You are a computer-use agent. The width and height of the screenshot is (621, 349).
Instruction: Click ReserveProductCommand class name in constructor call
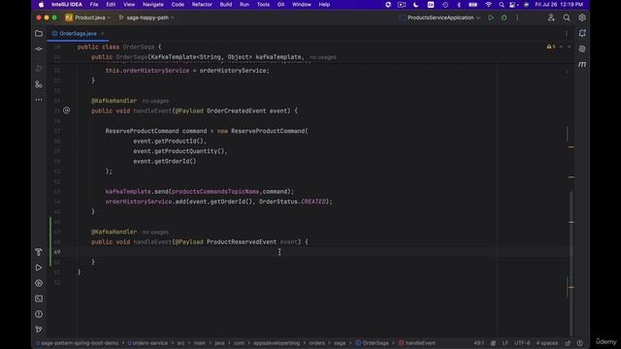click(268, 131)
